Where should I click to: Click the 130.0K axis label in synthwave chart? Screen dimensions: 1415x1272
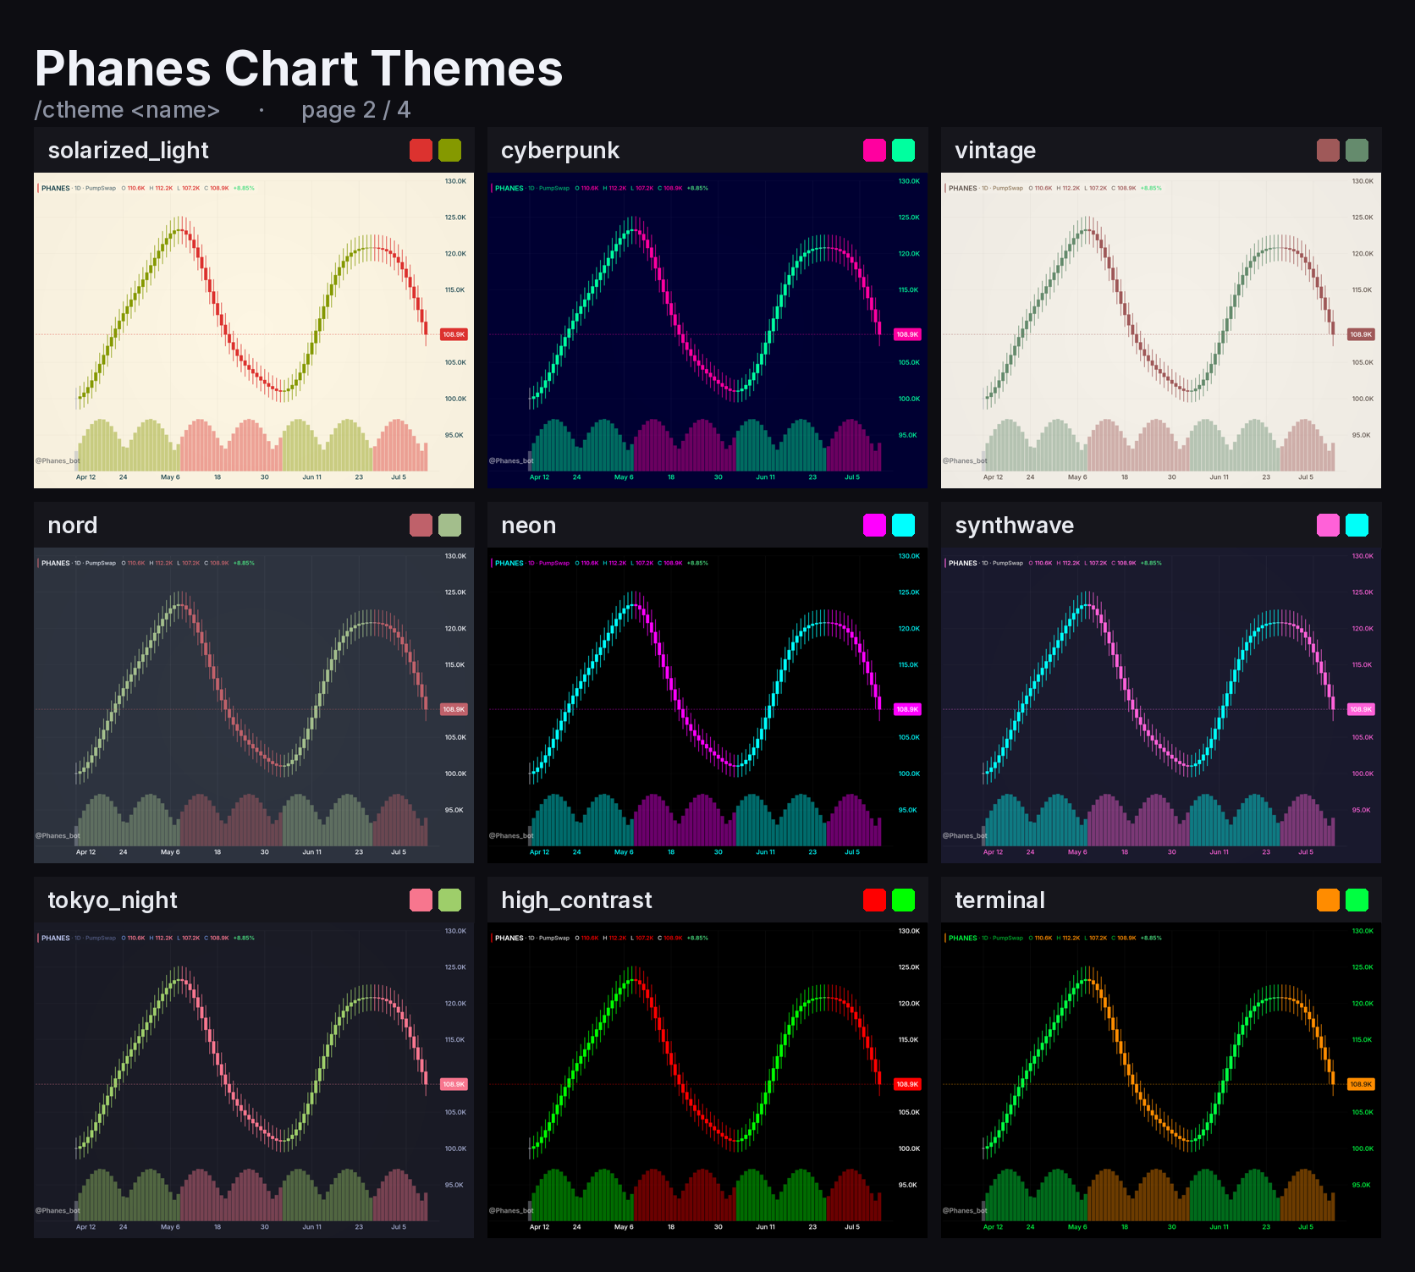coord(1363,556)
